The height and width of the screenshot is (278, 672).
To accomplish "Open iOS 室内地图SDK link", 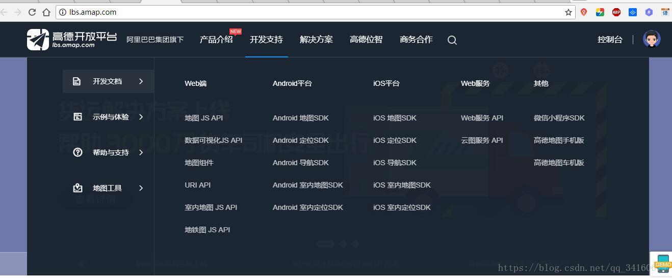I will (x=402, y=185).
